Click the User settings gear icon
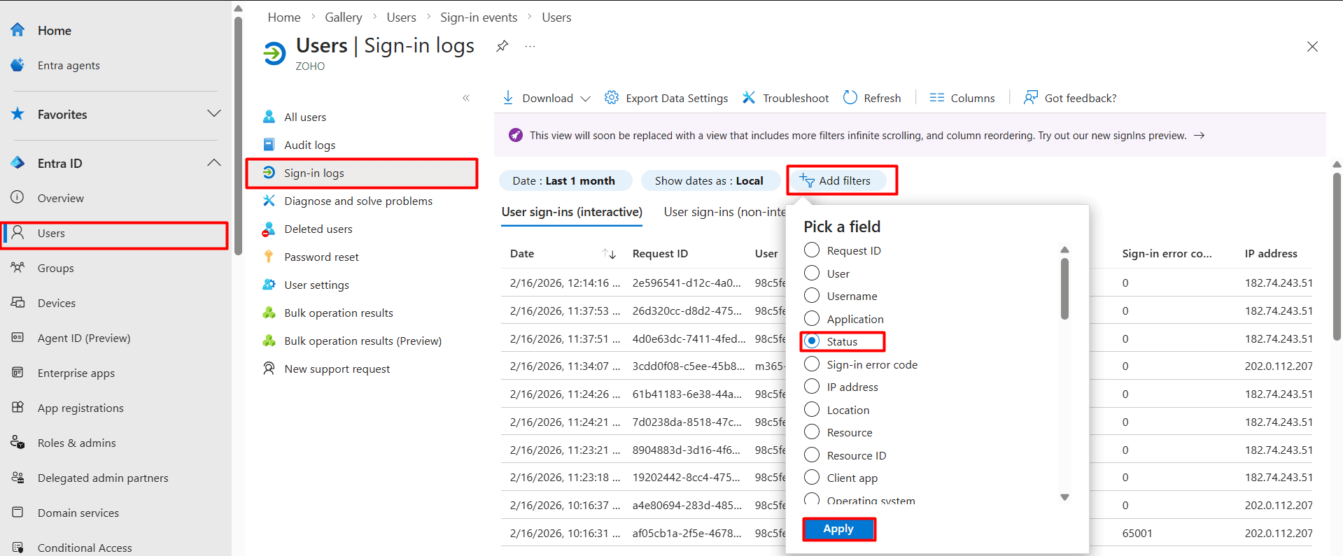Viewport: 1343px width, 556px height. point(269,285)
